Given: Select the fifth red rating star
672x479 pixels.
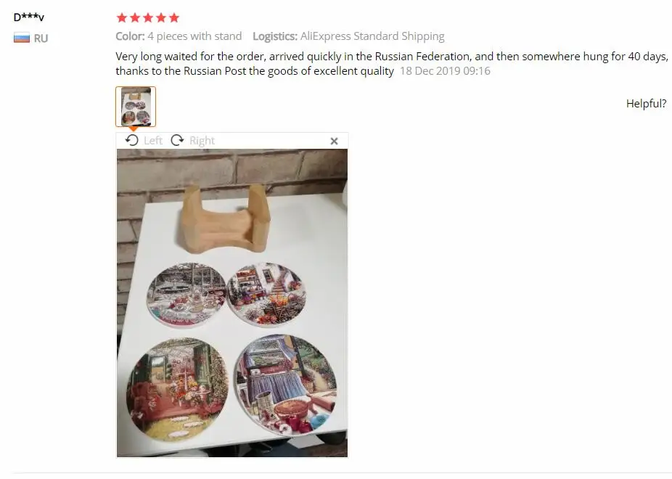Looking at the screenshot, I should click(174, 17).
